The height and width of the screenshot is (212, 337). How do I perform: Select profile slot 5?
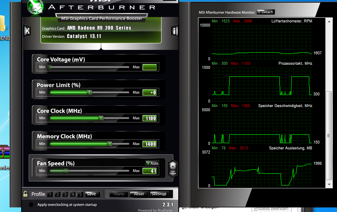tap(80, 194)
